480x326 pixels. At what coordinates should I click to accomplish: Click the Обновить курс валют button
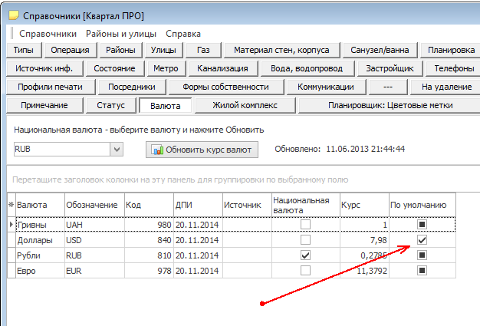pyautogui.click(x=203, y=150)
